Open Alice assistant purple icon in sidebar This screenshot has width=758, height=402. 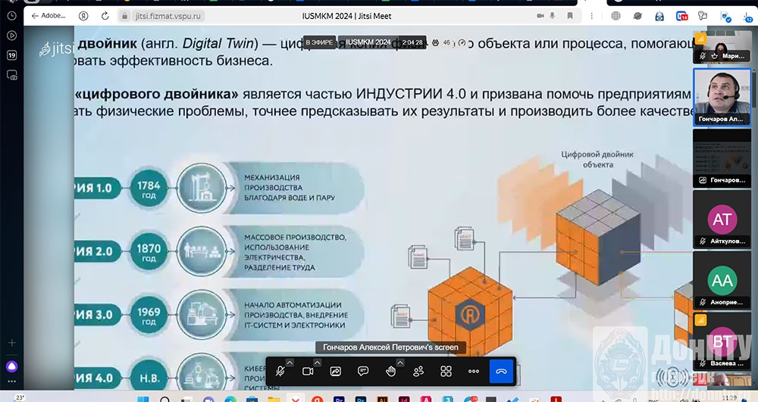tap(11, 366)
